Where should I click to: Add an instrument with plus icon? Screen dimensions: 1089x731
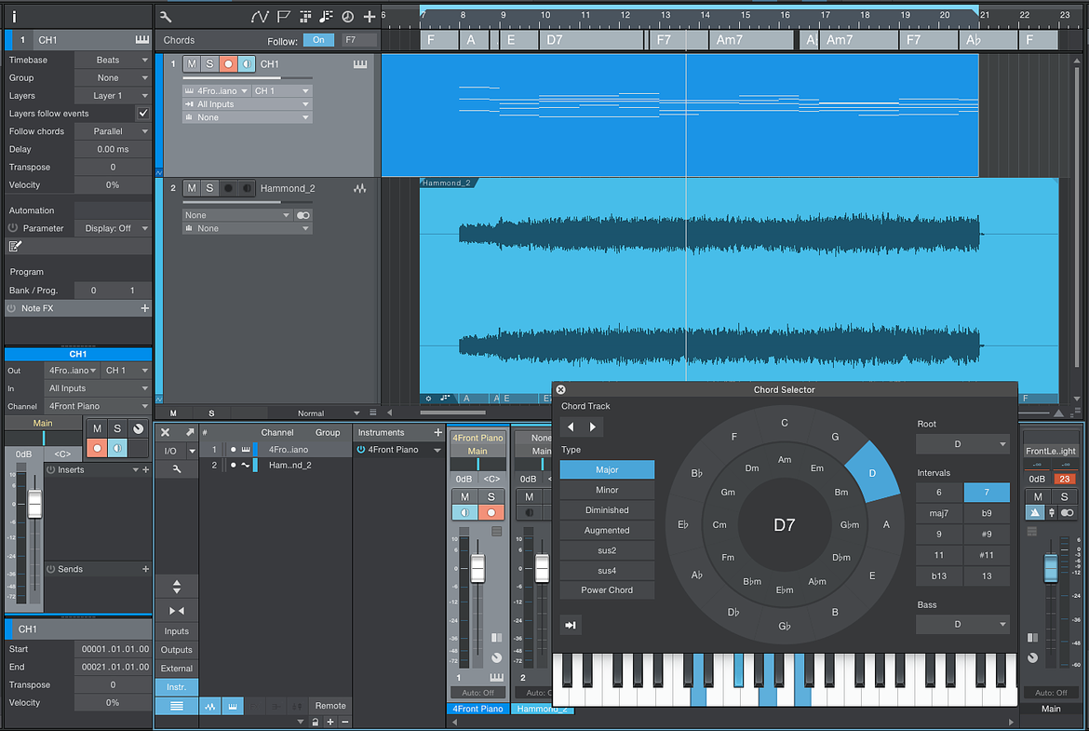[437, 432]
